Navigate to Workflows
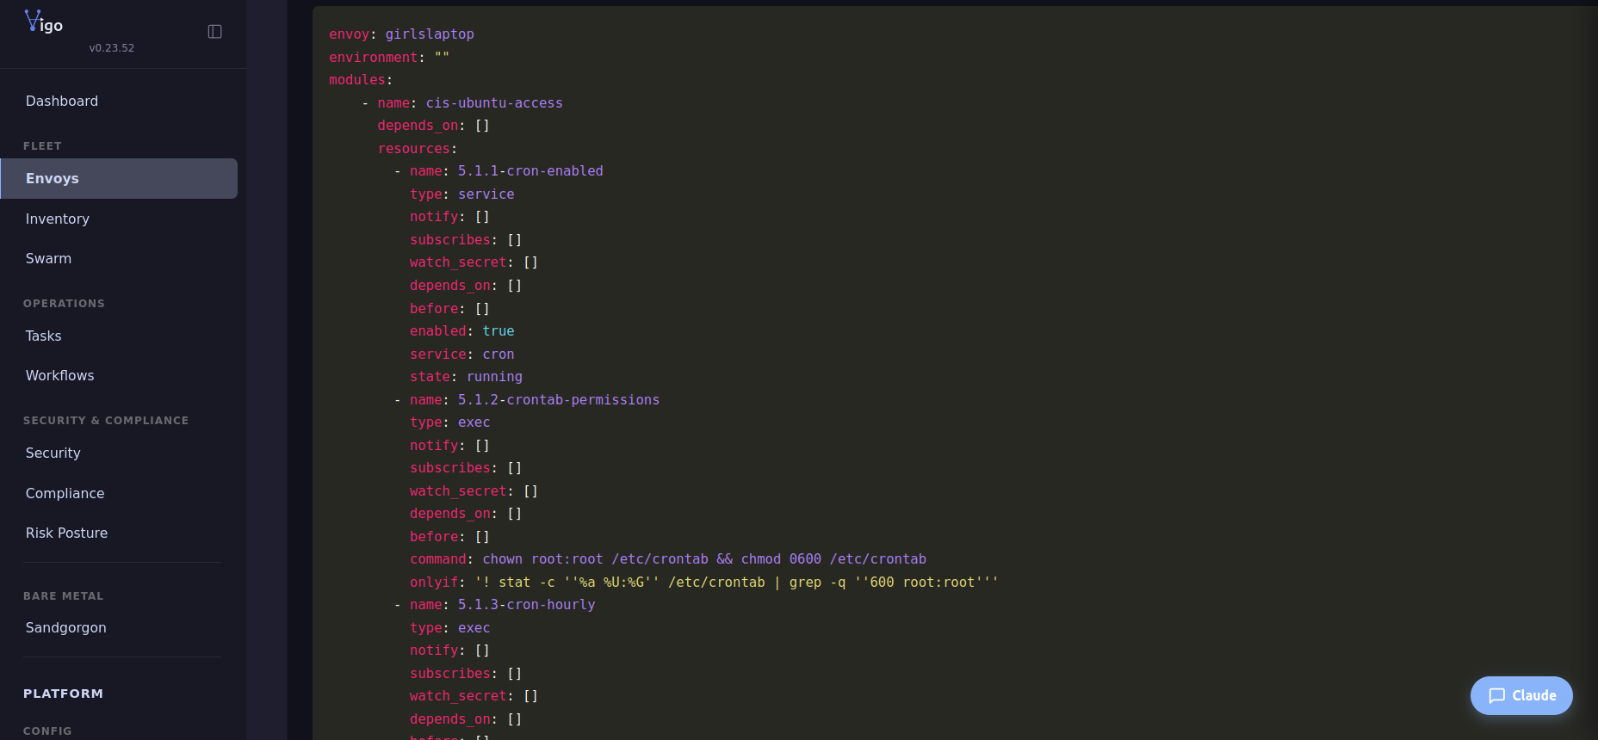Screen dimensions: 1598x740 click(60, 376)
